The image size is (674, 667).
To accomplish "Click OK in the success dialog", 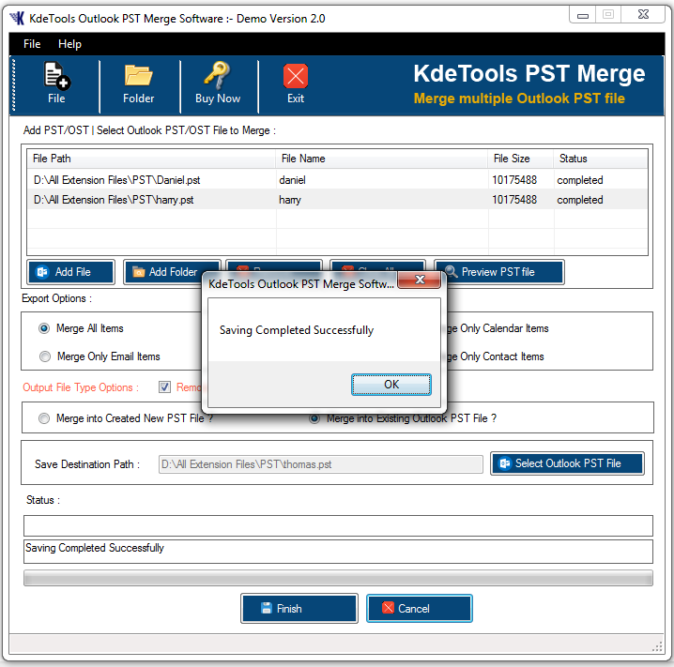I will pyautogui.click(x=391, y=385).
